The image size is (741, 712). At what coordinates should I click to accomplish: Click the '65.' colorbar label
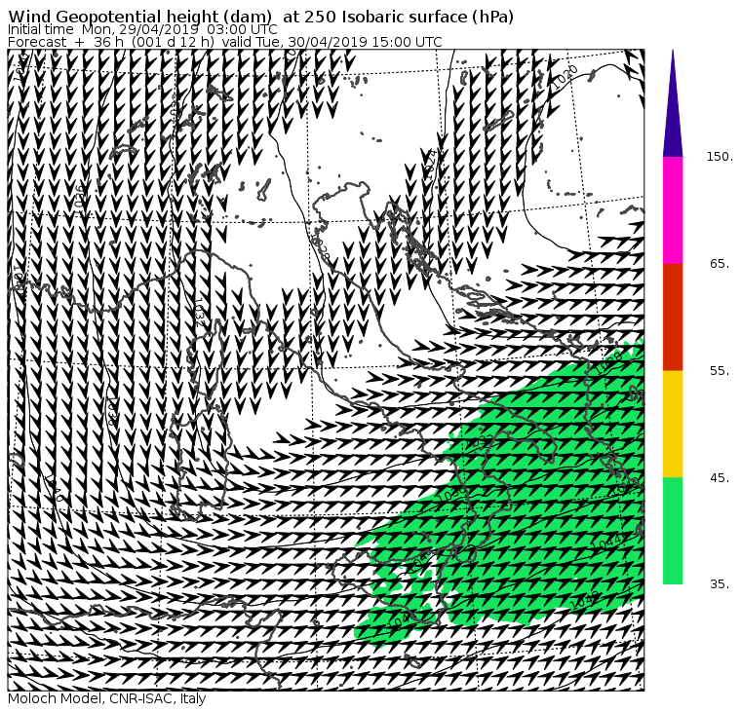click(x=720, y=263)
